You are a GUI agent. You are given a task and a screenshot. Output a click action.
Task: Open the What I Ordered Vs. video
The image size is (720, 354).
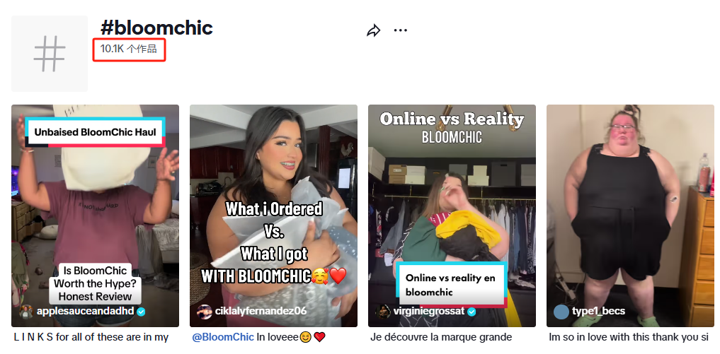tap(274, 216)
